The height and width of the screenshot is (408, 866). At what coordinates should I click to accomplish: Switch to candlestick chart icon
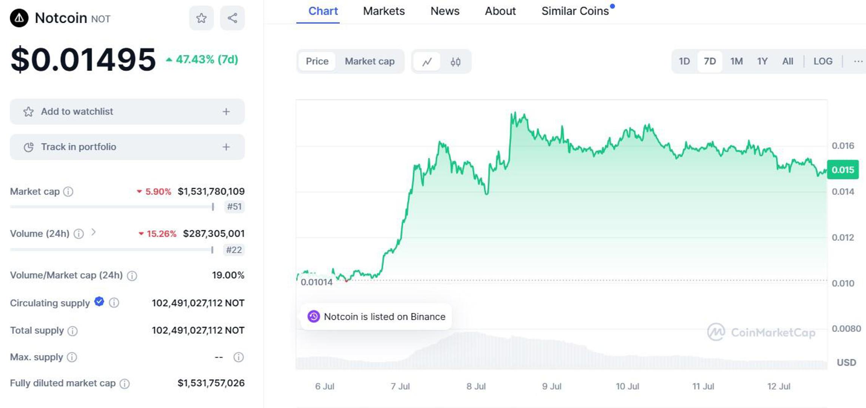(x=455, y=62)
